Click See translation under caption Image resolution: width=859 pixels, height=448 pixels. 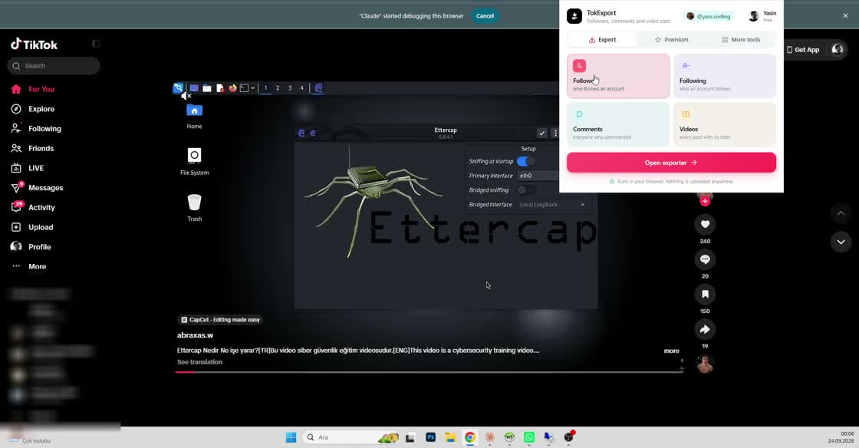coord(199,362)
